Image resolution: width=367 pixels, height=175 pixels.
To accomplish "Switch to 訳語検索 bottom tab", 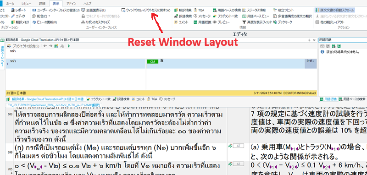I will 121,99.
